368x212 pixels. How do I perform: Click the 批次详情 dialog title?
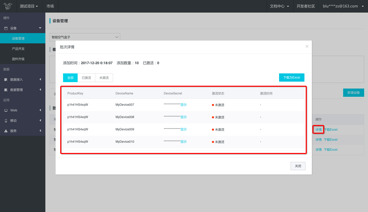(67, 47)
